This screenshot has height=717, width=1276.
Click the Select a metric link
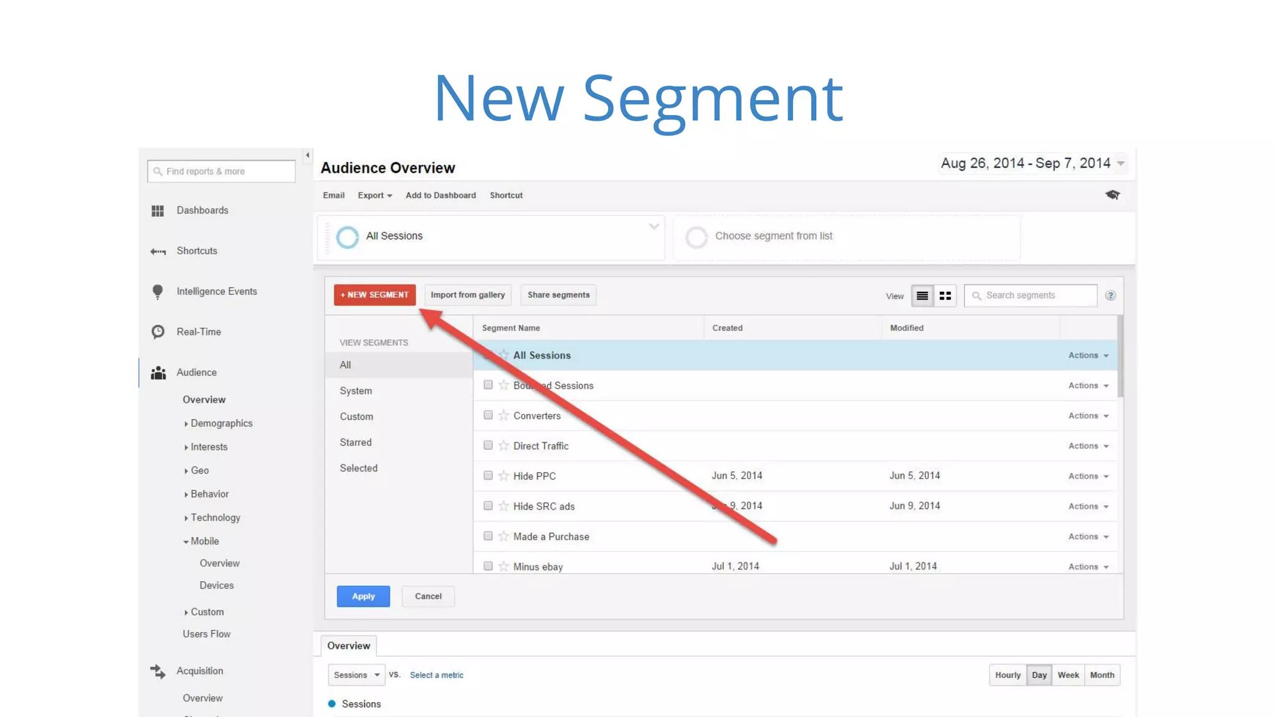pyautogui.click(x=436, y=675)
